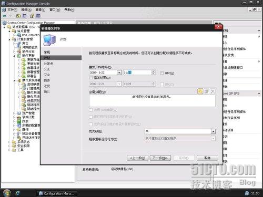Select the 软件更新 node icon in tree
The width and height of the screenshot is (263, 197).
19,56
